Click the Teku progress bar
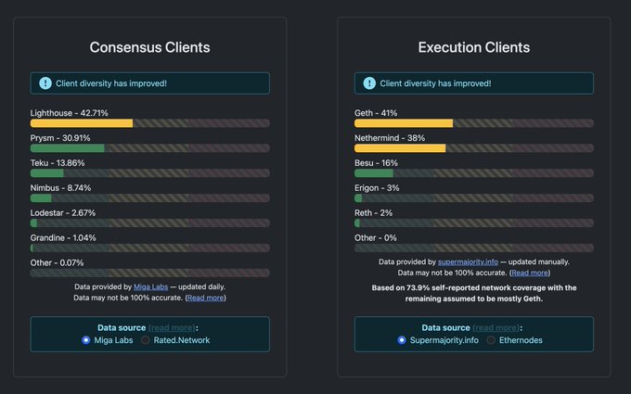This screenshot has width=631, height=394. [149, 172]
